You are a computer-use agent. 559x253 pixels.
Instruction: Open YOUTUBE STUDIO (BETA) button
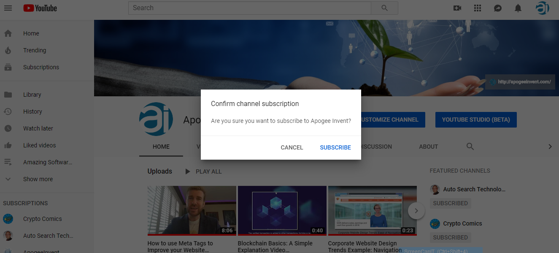point(476,120)
